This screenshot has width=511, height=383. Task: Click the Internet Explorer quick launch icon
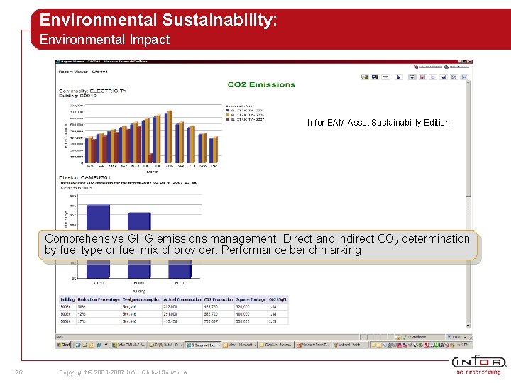point(99,345)
